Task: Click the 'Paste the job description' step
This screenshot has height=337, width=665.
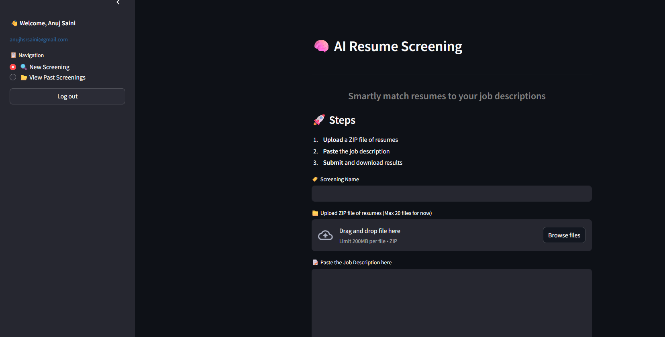Action: (x=356, y=151)
